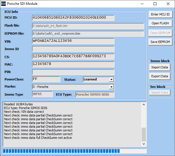175x156 pixels.
Task: Click Export Data button
Action: click(x=160, y=76)
